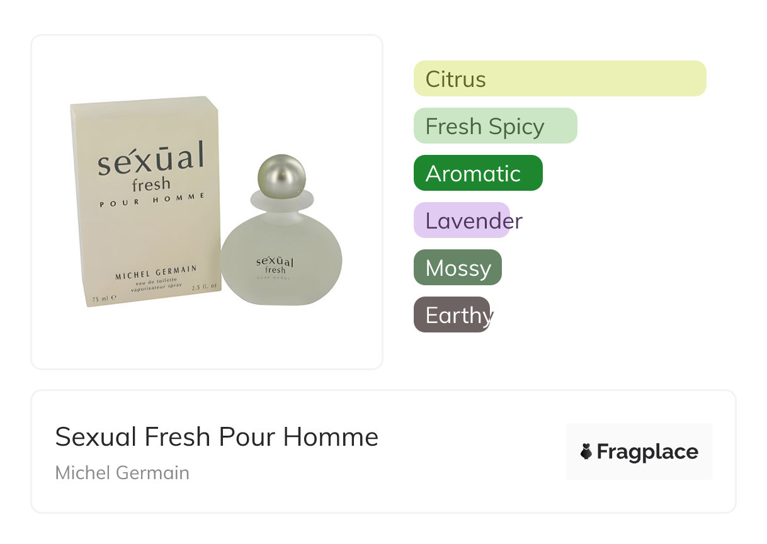
Task: Click the large 'sexual' logo on box
Action: click(151, 159)
